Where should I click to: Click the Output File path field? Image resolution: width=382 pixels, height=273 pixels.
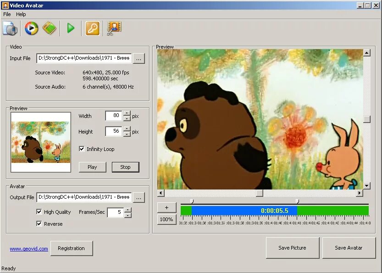84,197
